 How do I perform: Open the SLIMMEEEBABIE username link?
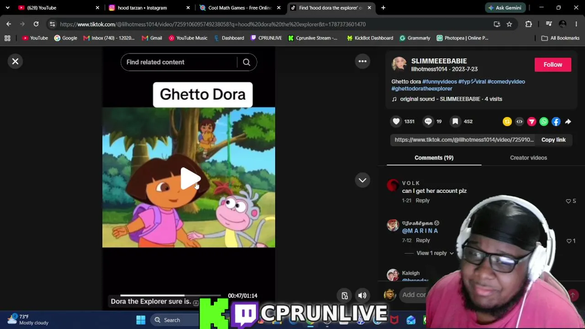[439, 61]
